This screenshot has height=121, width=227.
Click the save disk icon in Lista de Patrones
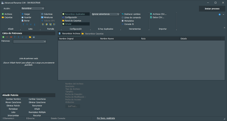(x=34, y=37)
